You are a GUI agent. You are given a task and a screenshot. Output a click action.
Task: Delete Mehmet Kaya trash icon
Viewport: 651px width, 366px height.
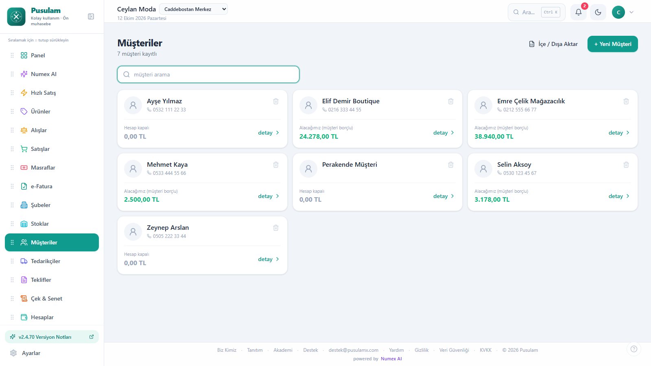pos(276,165)
